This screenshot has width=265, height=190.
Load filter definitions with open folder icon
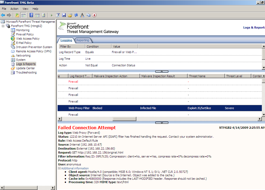point(70,15)
